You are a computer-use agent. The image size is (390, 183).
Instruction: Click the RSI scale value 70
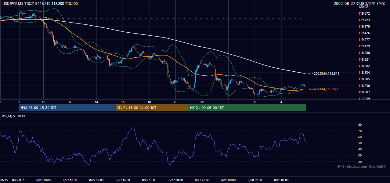360,131
